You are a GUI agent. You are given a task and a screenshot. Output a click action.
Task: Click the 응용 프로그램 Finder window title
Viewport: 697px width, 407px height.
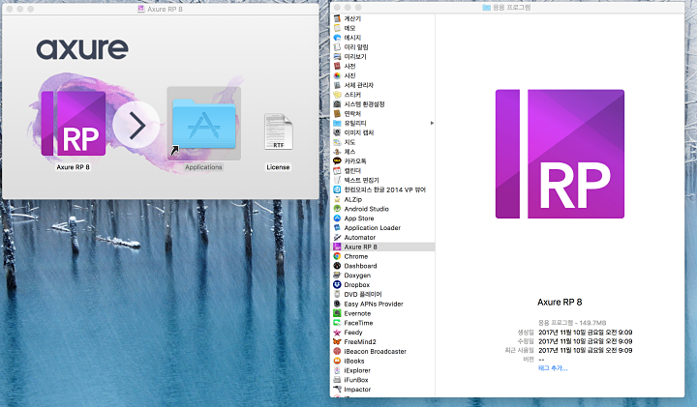(511, 8)
